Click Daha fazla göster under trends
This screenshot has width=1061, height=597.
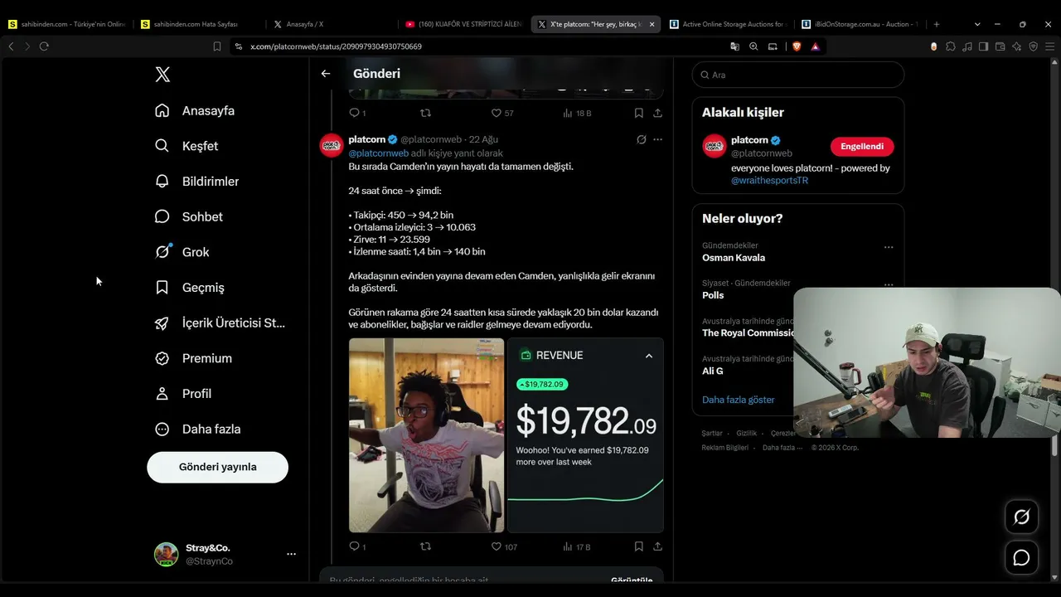(x=739, y=400)
